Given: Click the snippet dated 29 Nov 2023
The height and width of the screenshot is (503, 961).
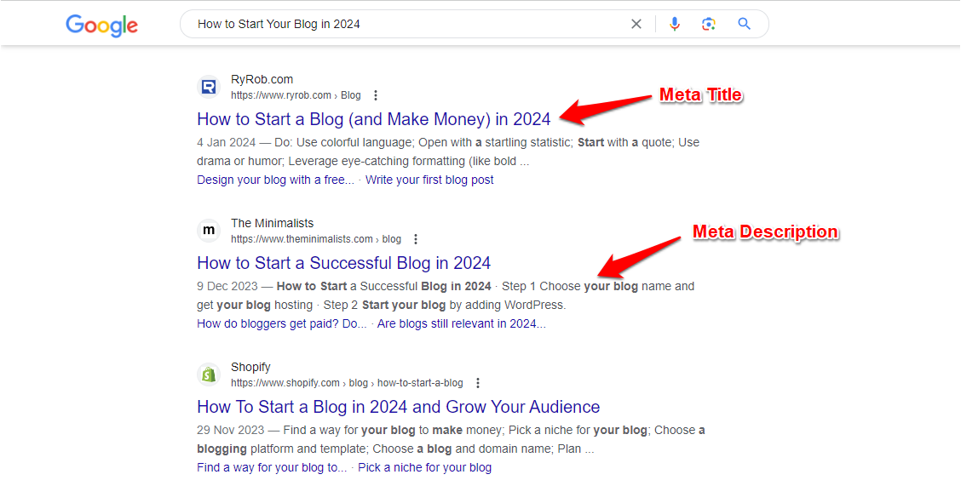Looking at the screenshot, I should click(451, 439).
